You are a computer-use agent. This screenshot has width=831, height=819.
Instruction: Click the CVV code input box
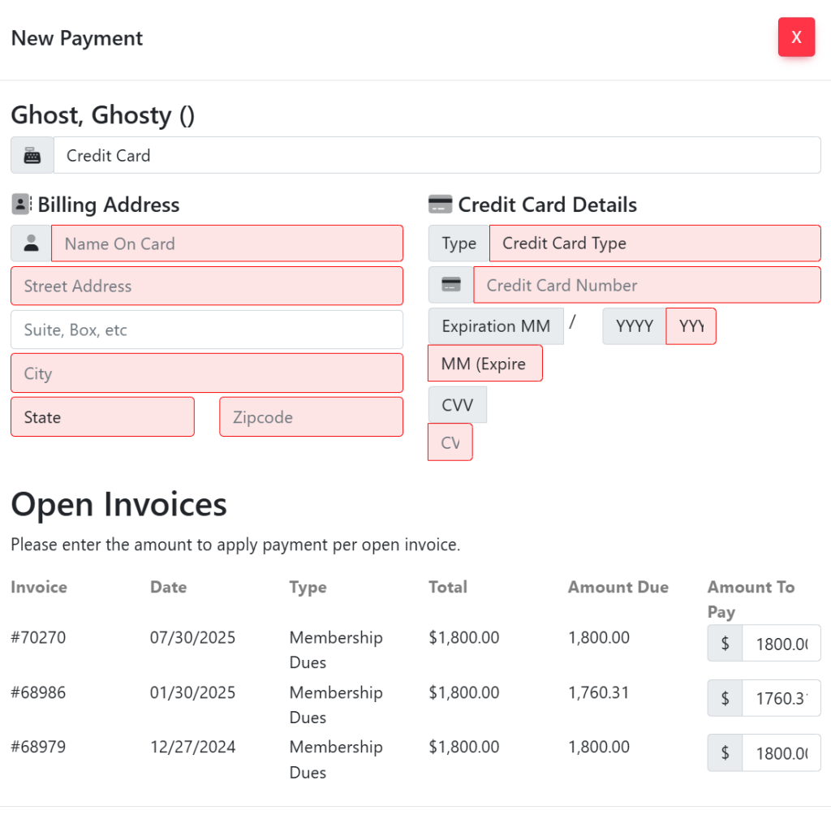tap(450, 443)
